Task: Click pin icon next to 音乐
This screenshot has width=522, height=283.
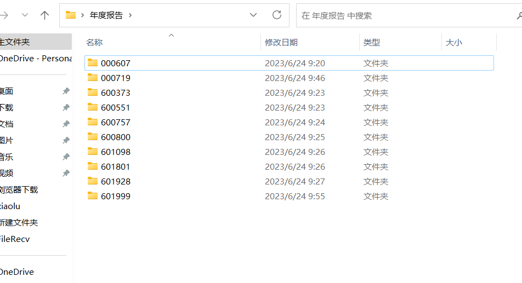Action: point(66,157)
